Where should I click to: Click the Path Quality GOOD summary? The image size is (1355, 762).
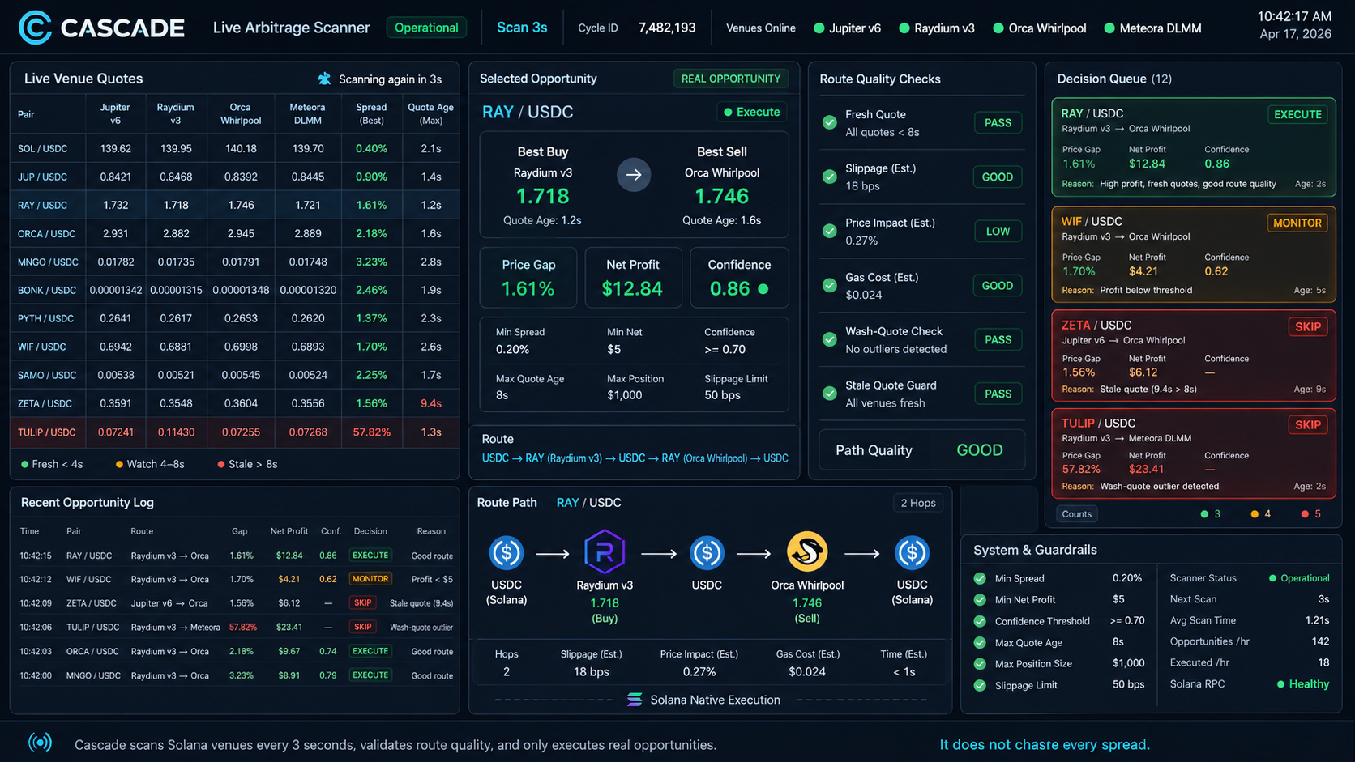921,450
